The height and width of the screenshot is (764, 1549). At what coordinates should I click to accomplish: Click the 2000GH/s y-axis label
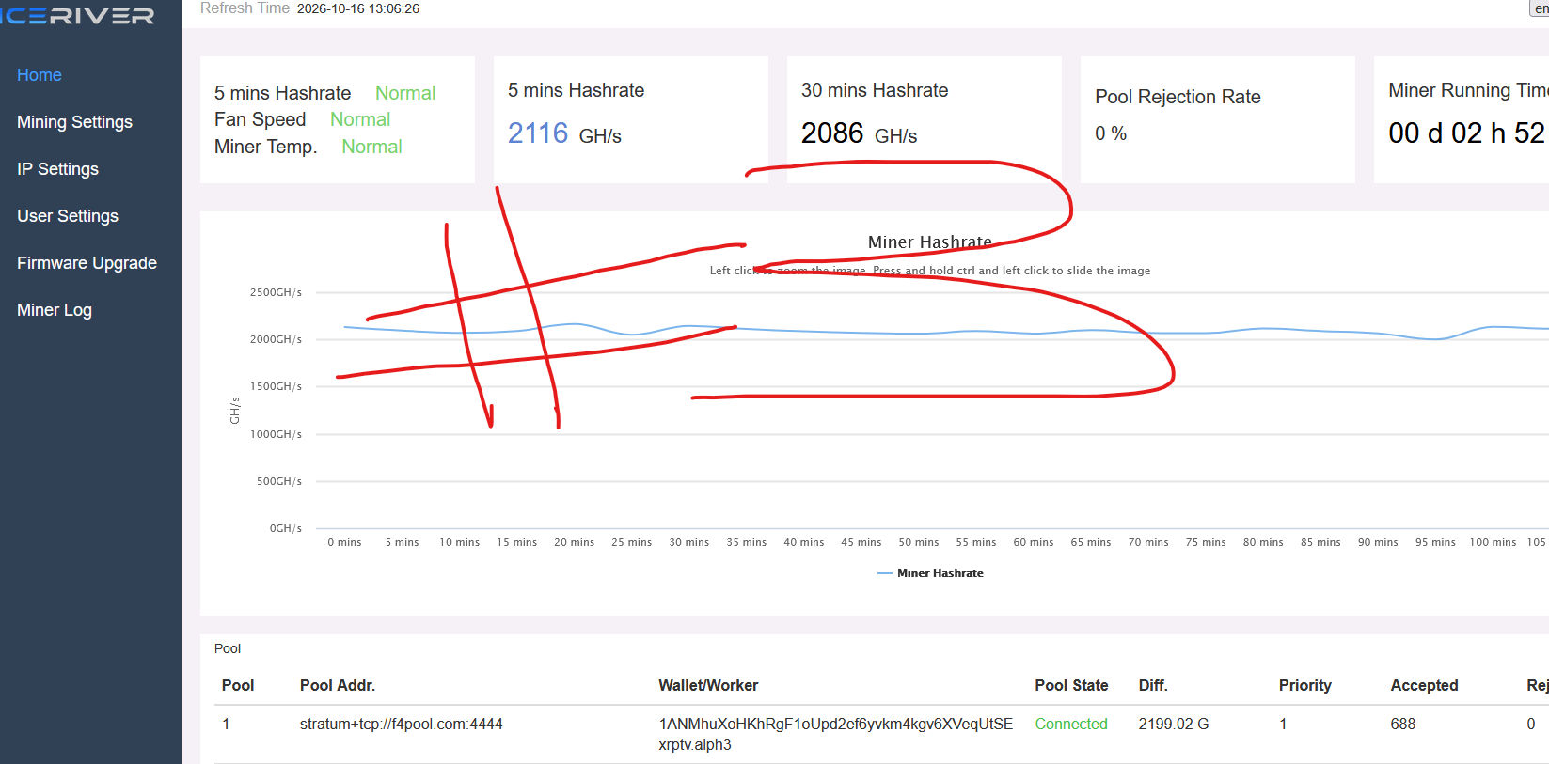[276, 339]
